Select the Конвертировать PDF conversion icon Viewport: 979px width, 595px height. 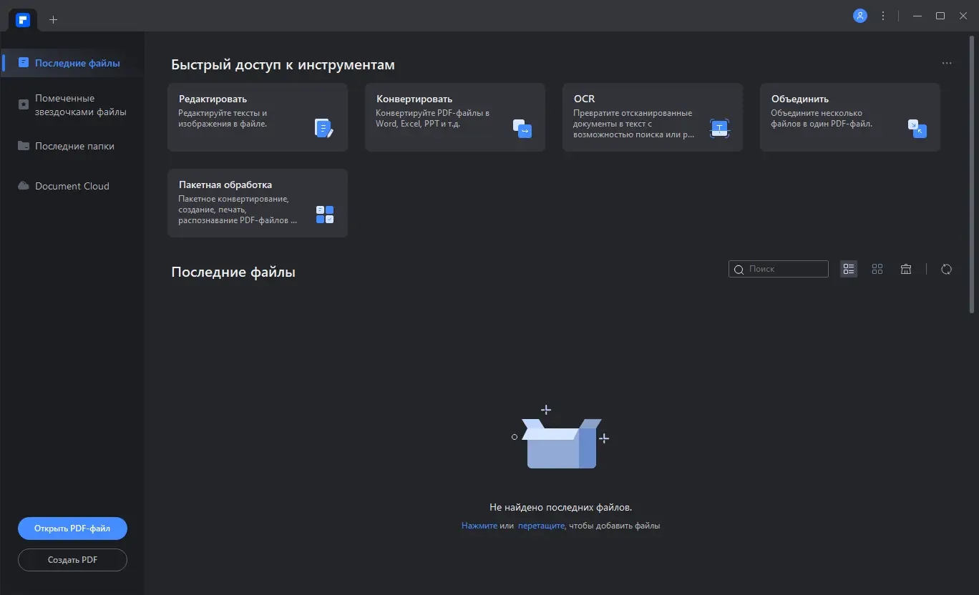523,129
